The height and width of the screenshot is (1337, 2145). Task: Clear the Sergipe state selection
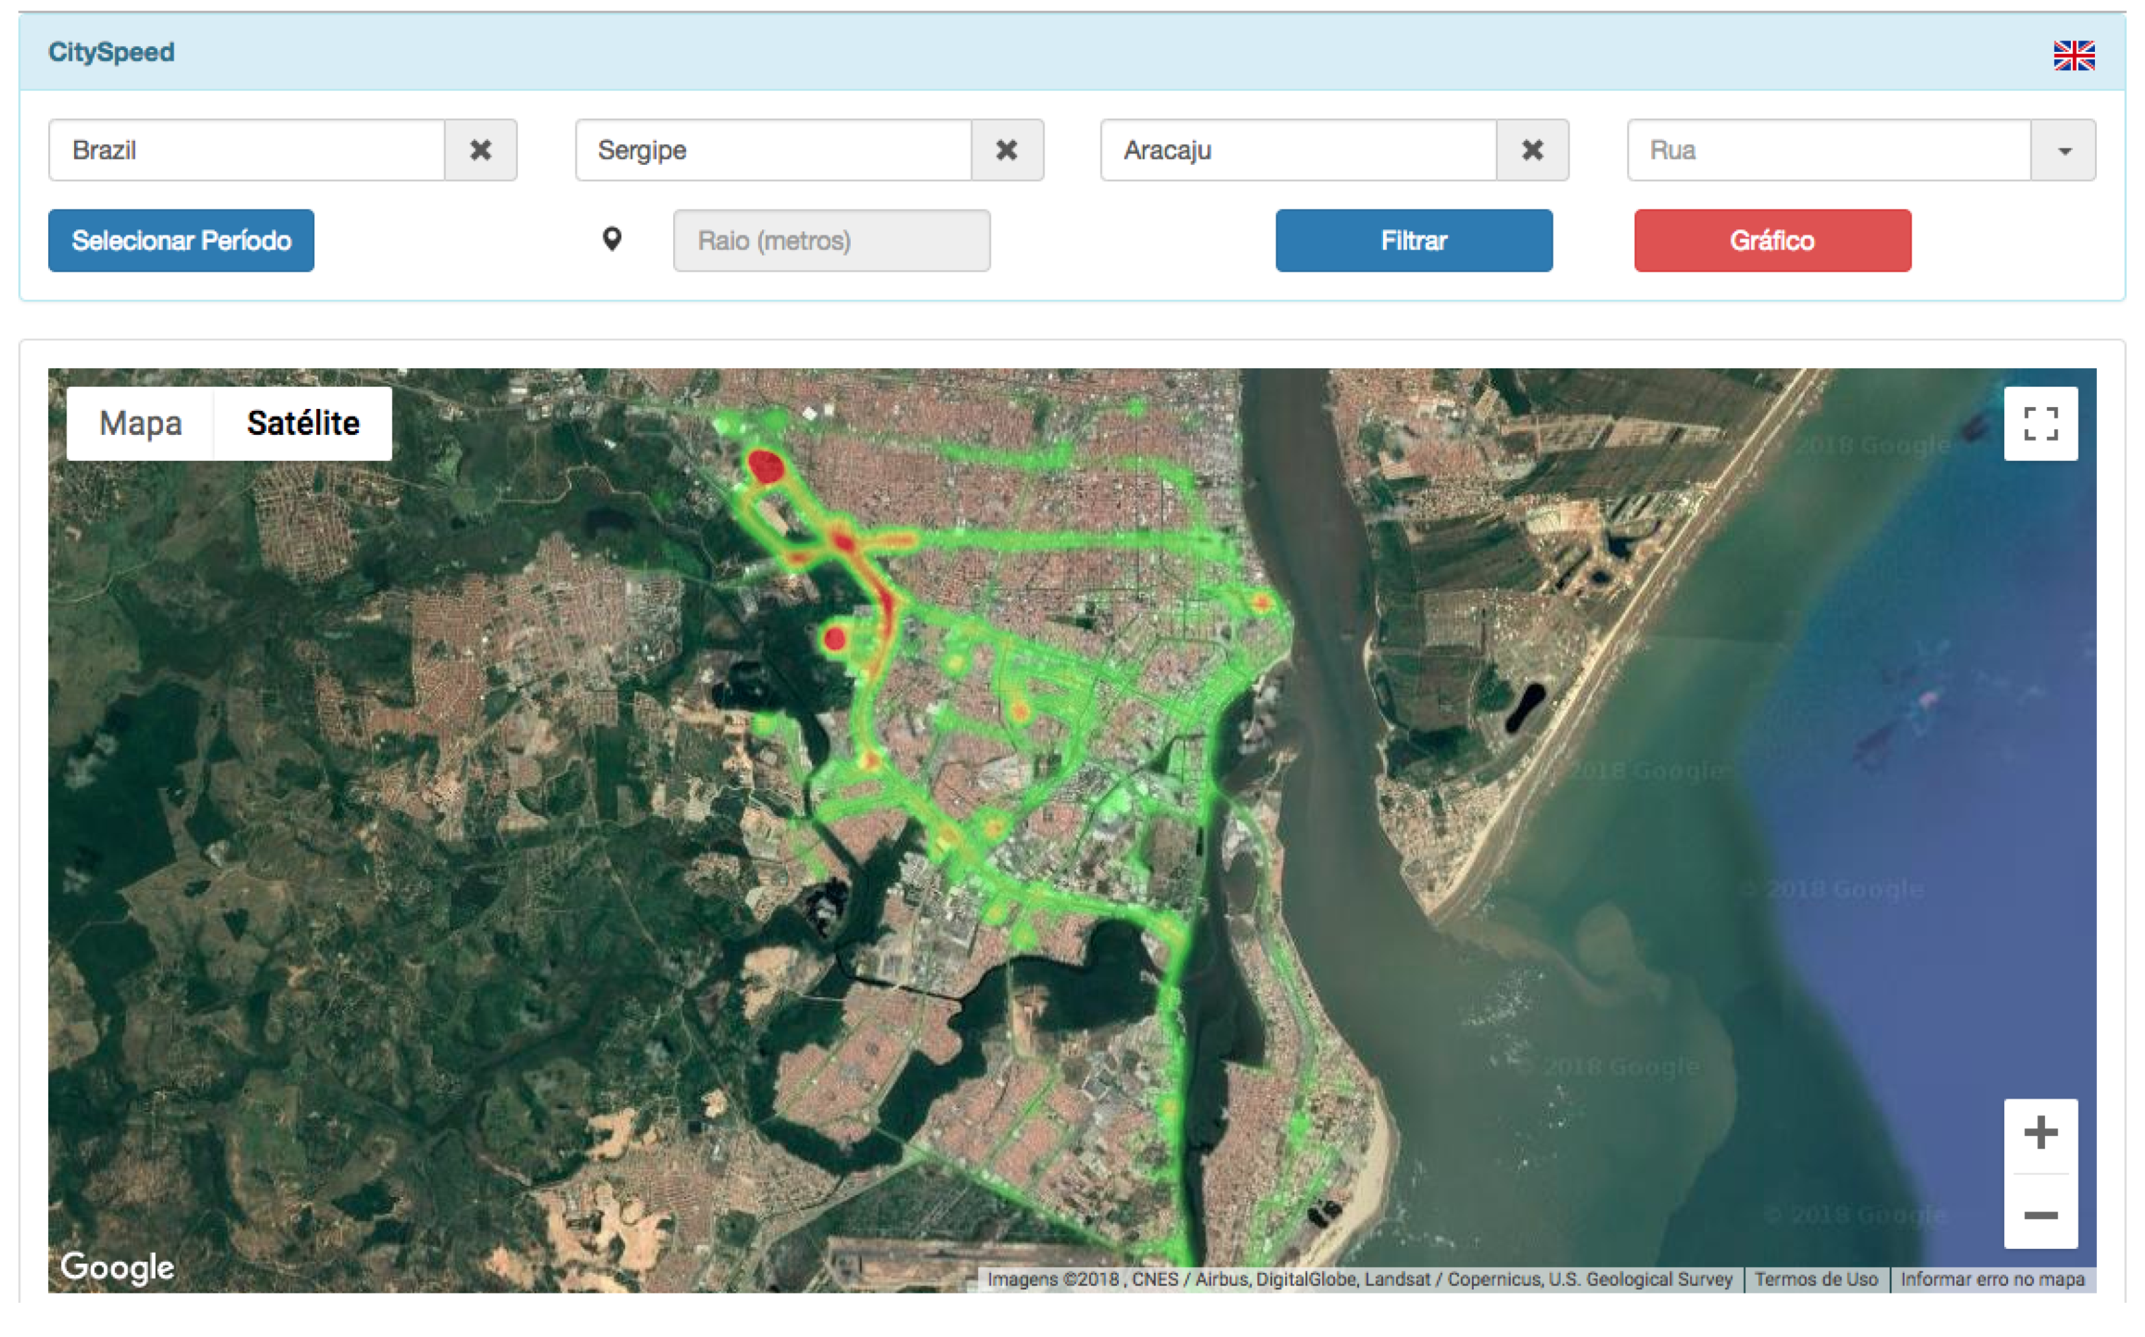pos(1006,150)
